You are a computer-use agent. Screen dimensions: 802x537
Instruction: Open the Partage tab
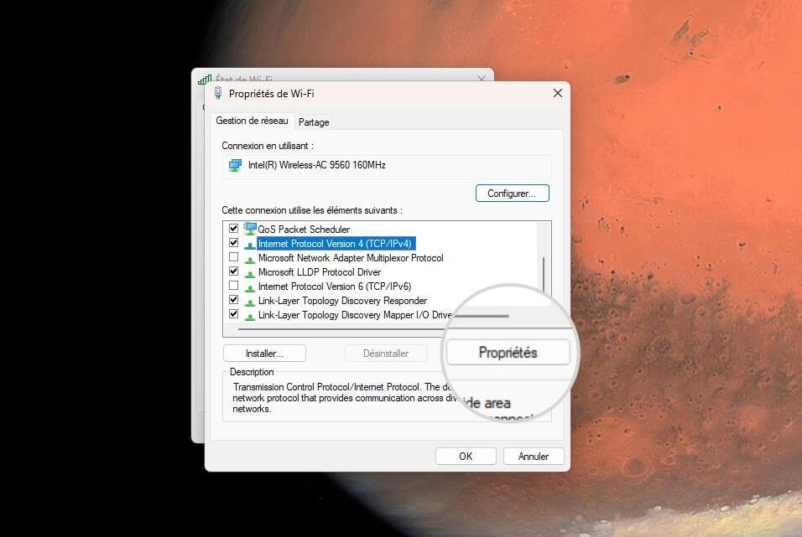point(314,122)
